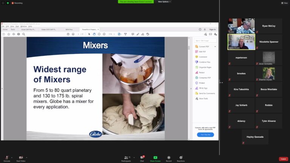Expand the Convert PDF chevron

[x=215, y=46]
